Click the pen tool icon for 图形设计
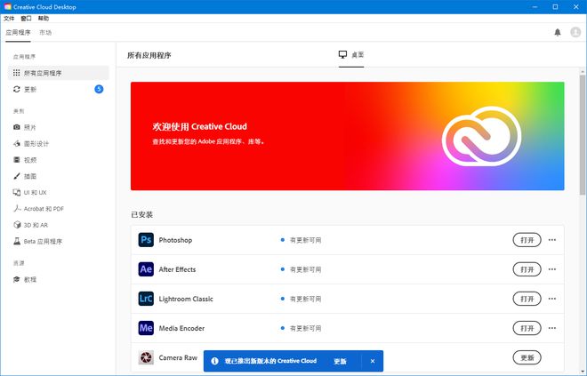 17,143
